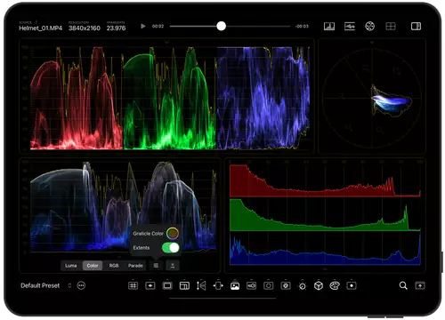Toggle the right sidebar panel icon
Viewport: 445px width, 320px height.
(x=416, y=27)
